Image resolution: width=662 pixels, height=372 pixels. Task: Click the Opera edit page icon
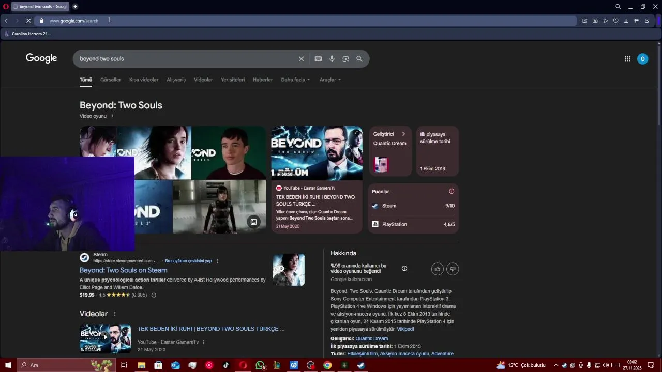[584, 21]
